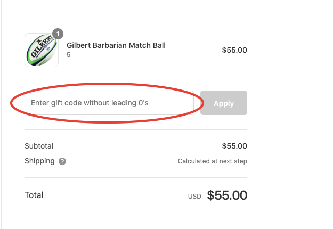Image resolution: width=333 pixels, height=229 pixels.
Task: Focus the gift code input field
Action: tap(109, 103)
